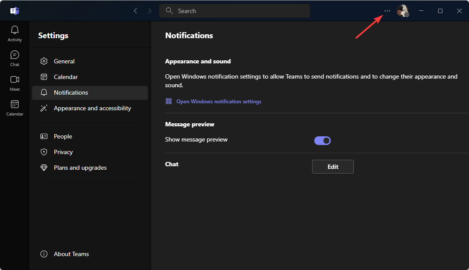Open People settings section
Viewport: 469px width, 270px height.
[x=90, y=136]
